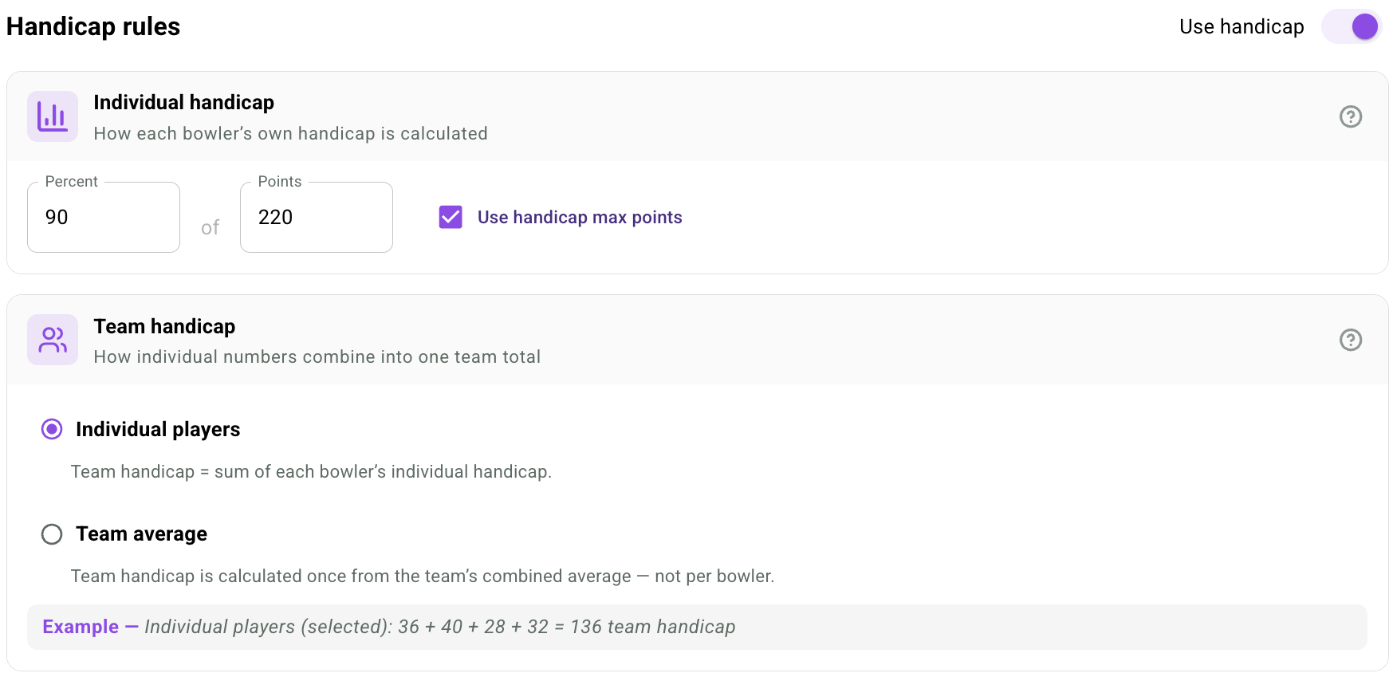Click the Team average option label
Viewport: 1389px width, 673px height.
coord(141,533)
